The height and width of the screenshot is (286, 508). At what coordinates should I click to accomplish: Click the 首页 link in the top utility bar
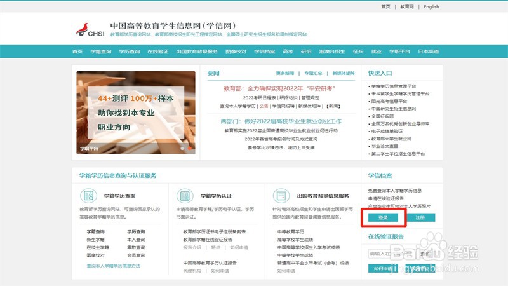[x=385, y=6]
